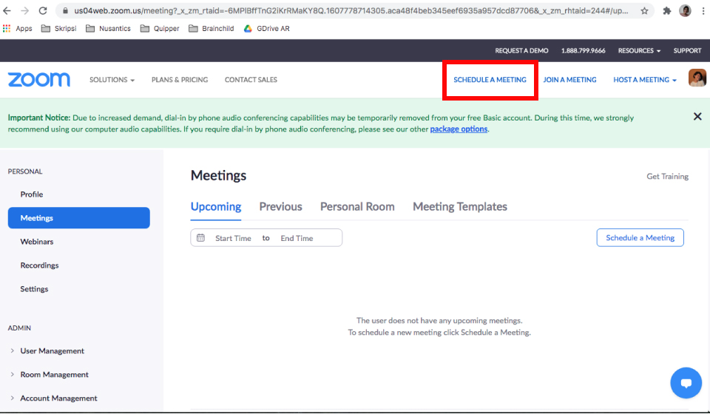This screenshot has width=710, height=414.
Task: Click the Zoom logo
Action: (x=38, y=80)
